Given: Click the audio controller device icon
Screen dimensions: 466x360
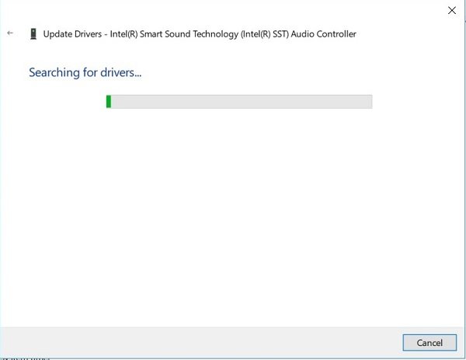Looking at the screenshot, I should tap(33, 34).
